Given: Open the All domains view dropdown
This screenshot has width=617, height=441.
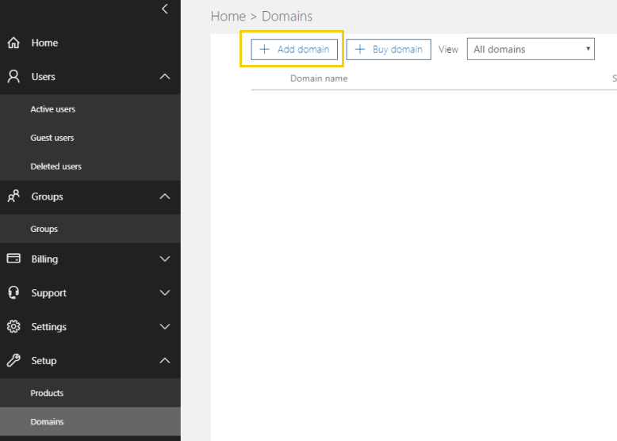Looking at the screenshot, I should point(531,49).
